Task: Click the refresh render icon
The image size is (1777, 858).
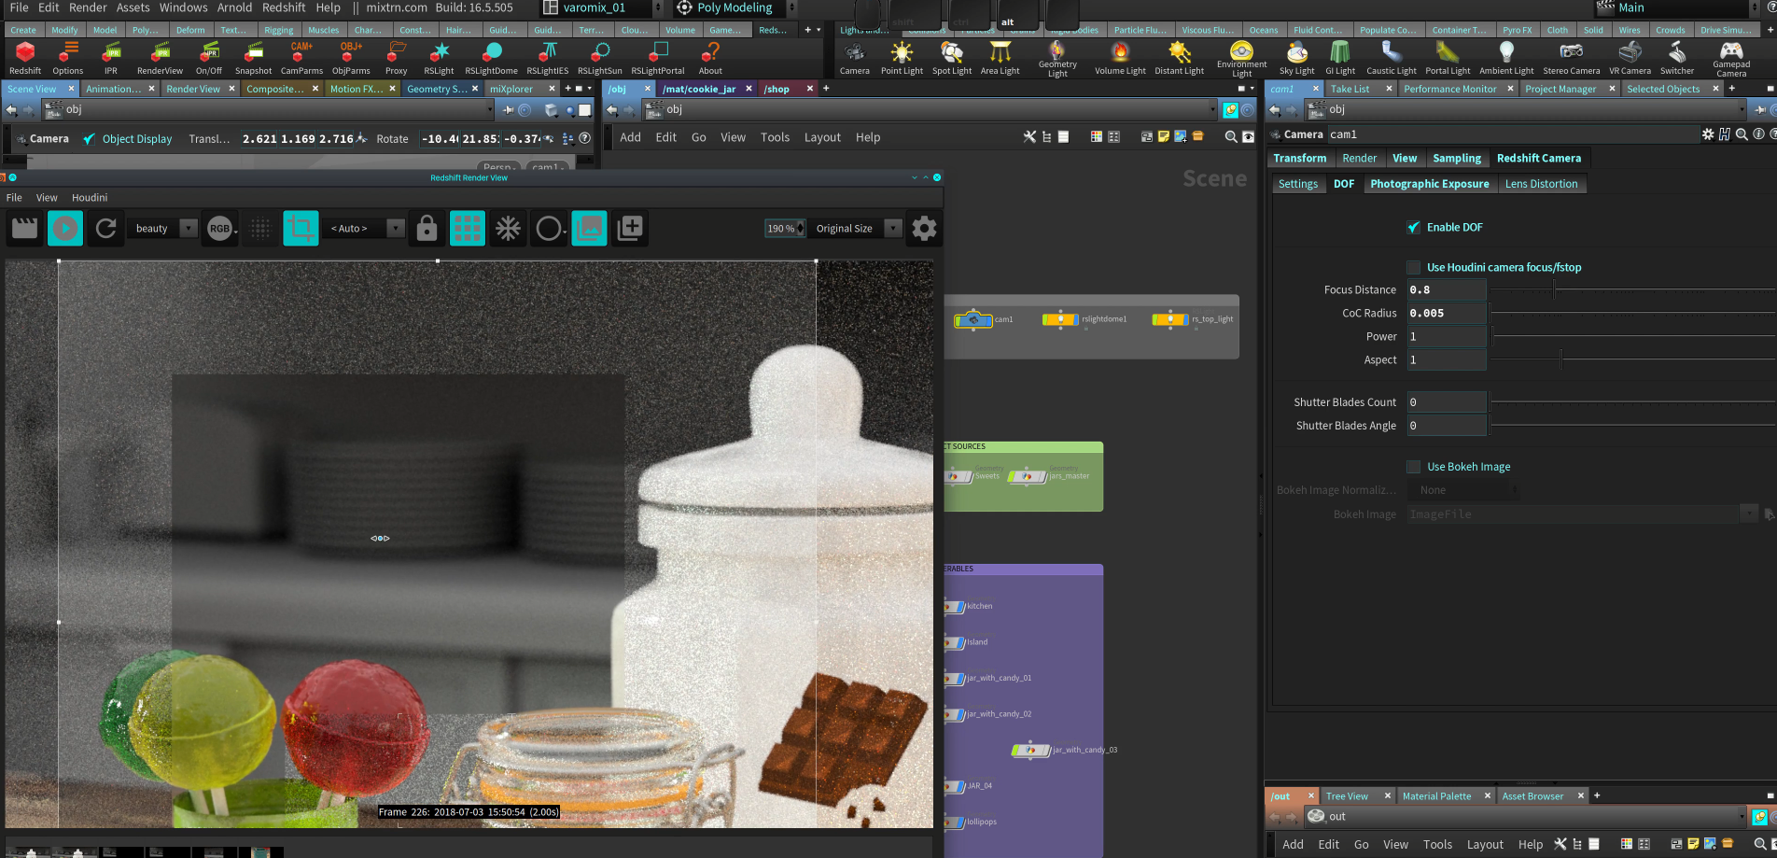Action: tap(106, 229)
